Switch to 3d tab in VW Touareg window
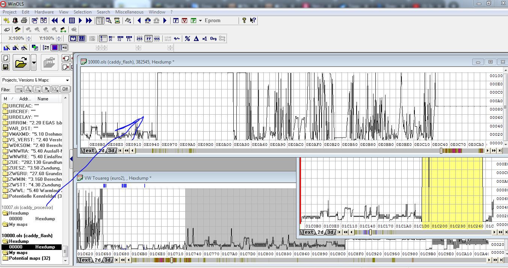 click(107, 260)
